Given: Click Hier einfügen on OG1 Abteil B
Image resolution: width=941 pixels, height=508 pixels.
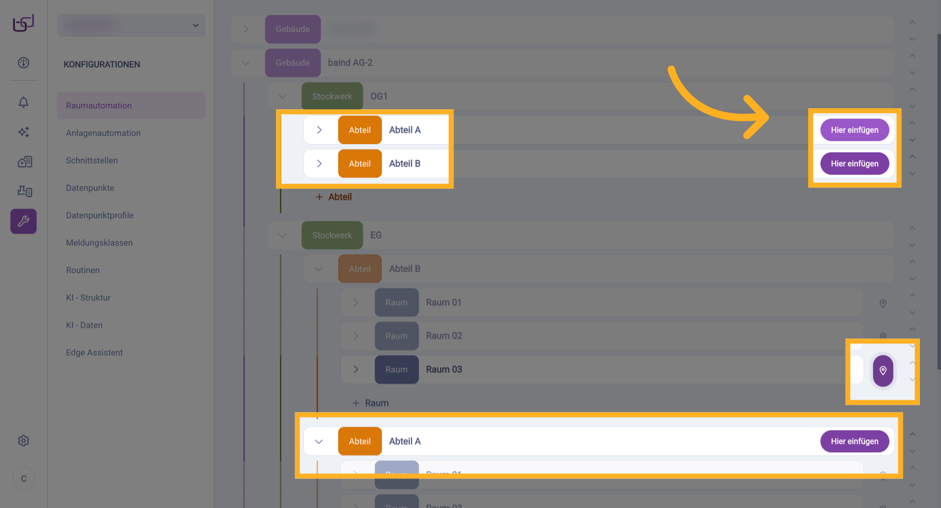Looking at the screenshot, I should (854, 164).
